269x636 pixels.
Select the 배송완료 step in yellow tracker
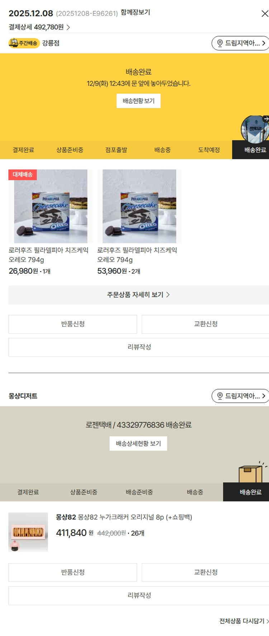click(x=255, y=150)
